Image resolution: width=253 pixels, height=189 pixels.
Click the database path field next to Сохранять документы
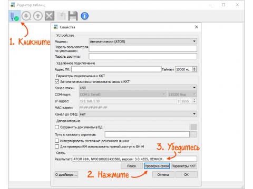[147, 127]
